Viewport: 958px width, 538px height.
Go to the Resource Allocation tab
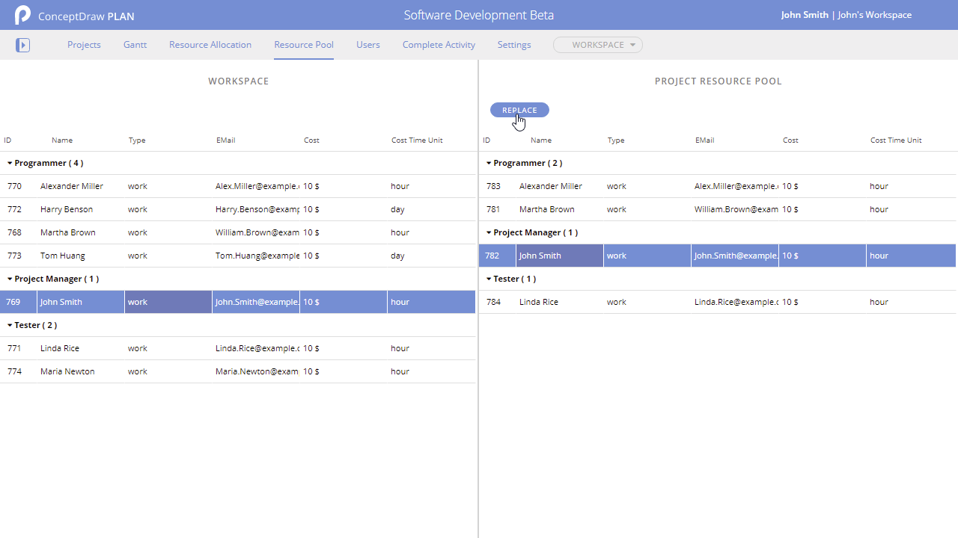tap(210, 45)
